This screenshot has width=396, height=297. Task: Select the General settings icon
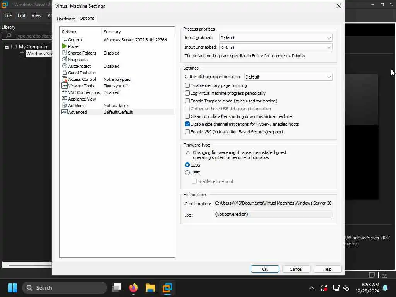[65, 40]
